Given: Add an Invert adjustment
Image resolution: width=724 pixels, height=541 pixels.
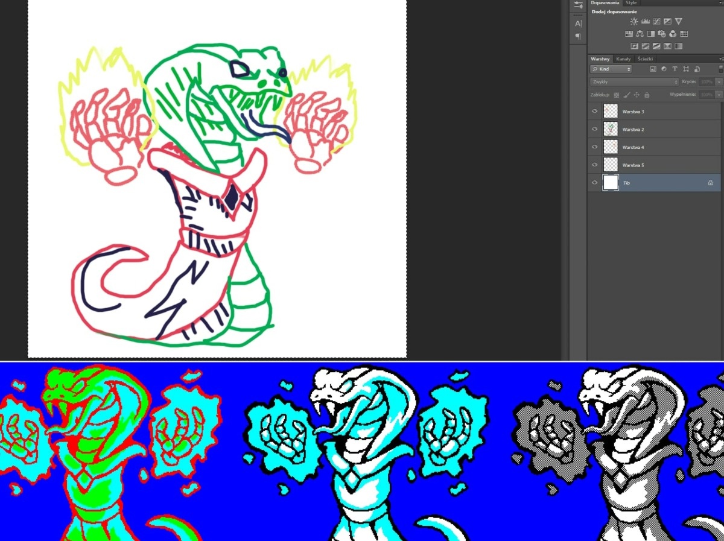Looking at the screenshot, I should pos(635,46).
